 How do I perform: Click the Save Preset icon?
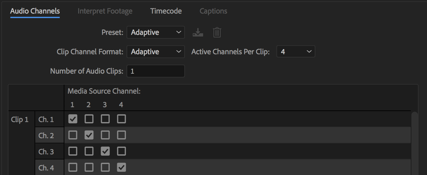(198, 33)
